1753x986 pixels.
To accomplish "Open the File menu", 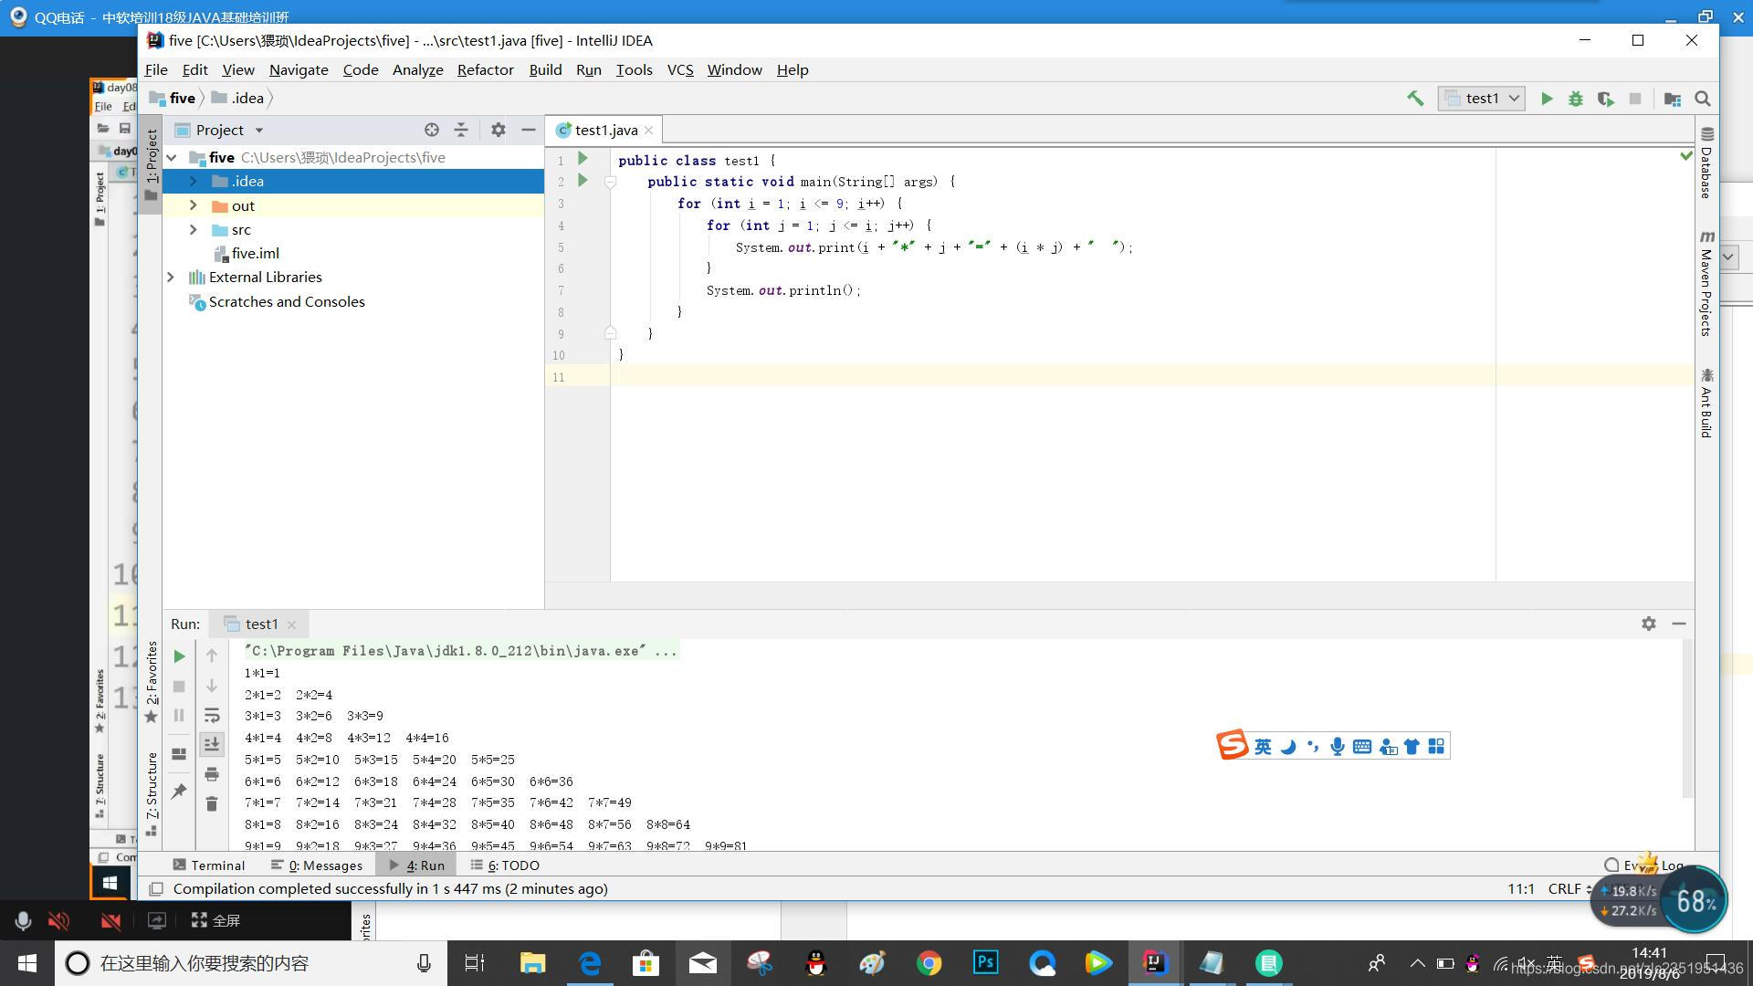I will click(x=156, y=69).
